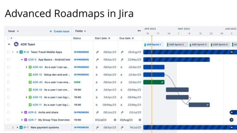The height and width of the screenshot is (133, 237).
Task: Tick the checkbox for IP-8 row
Action: tap(8, 52)
